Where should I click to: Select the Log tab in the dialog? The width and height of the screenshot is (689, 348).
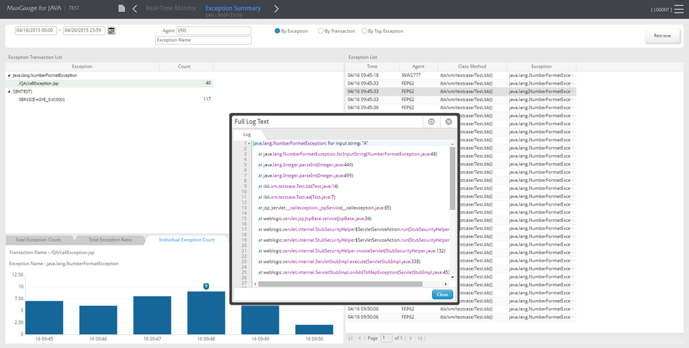pyautogui.click(x=247, y=135)
